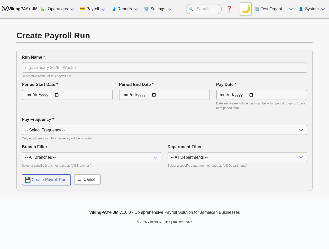Go to VikingPAY+ JM home link
The width and height of the screenshot is (329, 249).
coord(20,9)
